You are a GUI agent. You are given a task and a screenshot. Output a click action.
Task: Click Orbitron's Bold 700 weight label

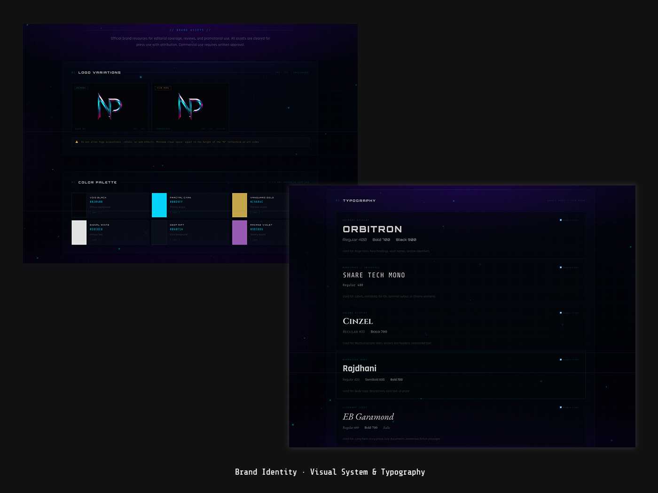(x=381, y=240)
